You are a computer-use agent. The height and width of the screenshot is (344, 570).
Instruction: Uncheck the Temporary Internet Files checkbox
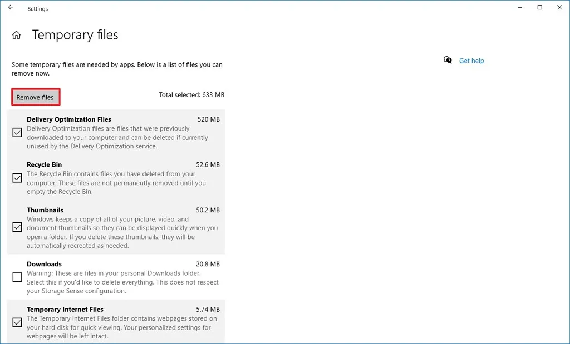(17, 322)
